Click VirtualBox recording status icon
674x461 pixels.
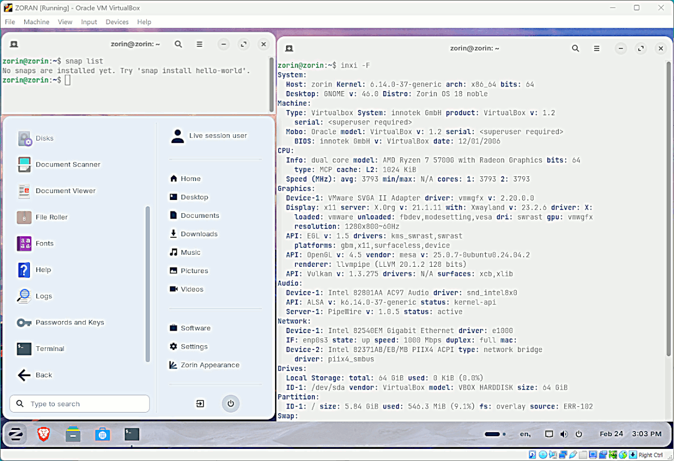(603, 455)
